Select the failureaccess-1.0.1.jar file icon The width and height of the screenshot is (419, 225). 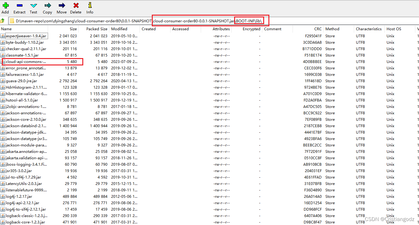coord(3,75)
